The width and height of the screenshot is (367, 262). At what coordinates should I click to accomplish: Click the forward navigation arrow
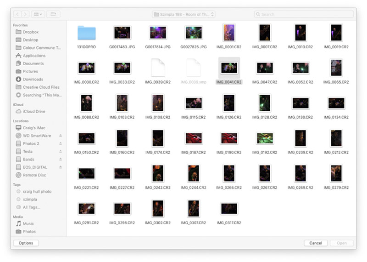coord(25,14)
